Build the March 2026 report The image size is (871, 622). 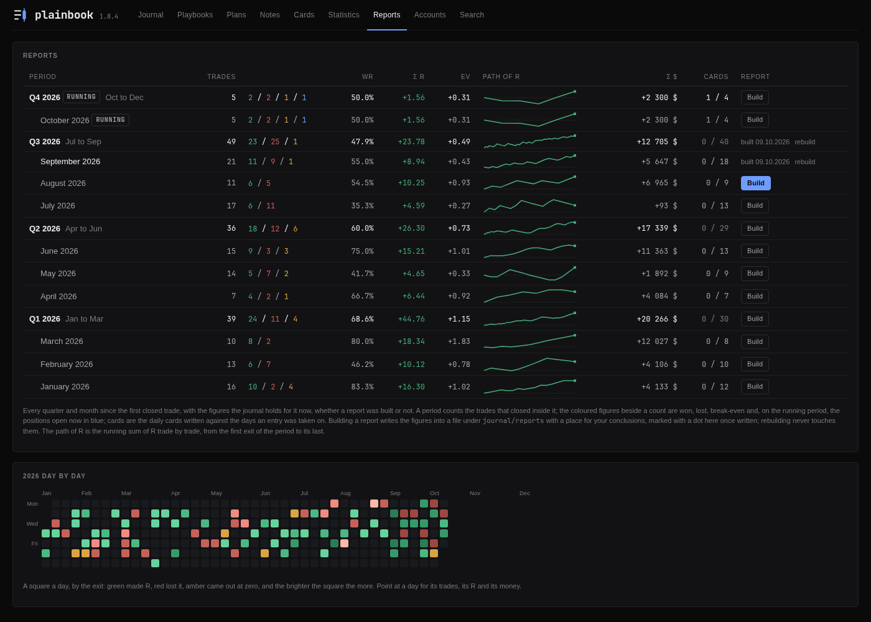[755, 341]
